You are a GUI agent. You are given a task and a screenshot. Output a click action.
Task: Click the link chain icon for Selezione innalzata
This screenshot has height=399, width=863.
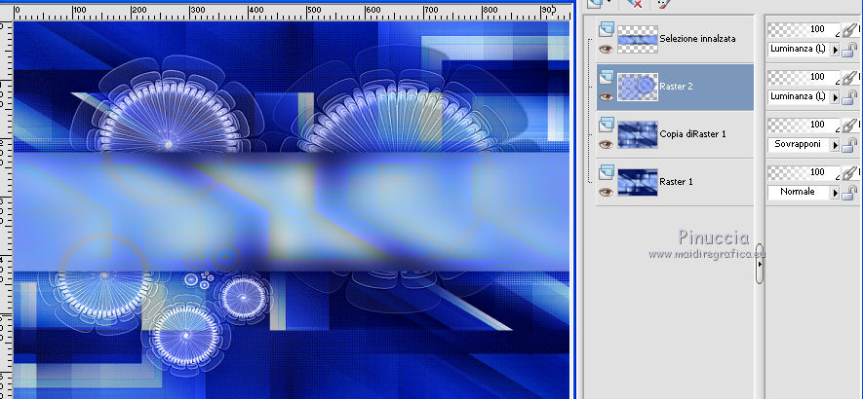pyautogui.click(x=851, y=30)
